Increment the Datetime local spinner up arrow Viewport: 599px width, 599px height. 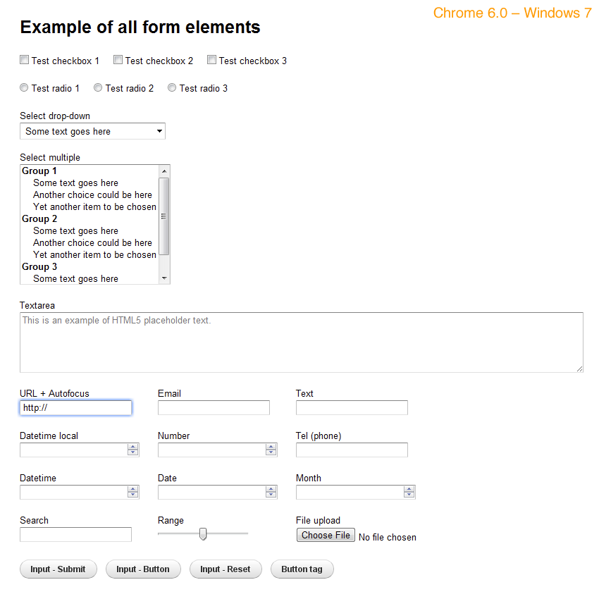click(132, 447)
